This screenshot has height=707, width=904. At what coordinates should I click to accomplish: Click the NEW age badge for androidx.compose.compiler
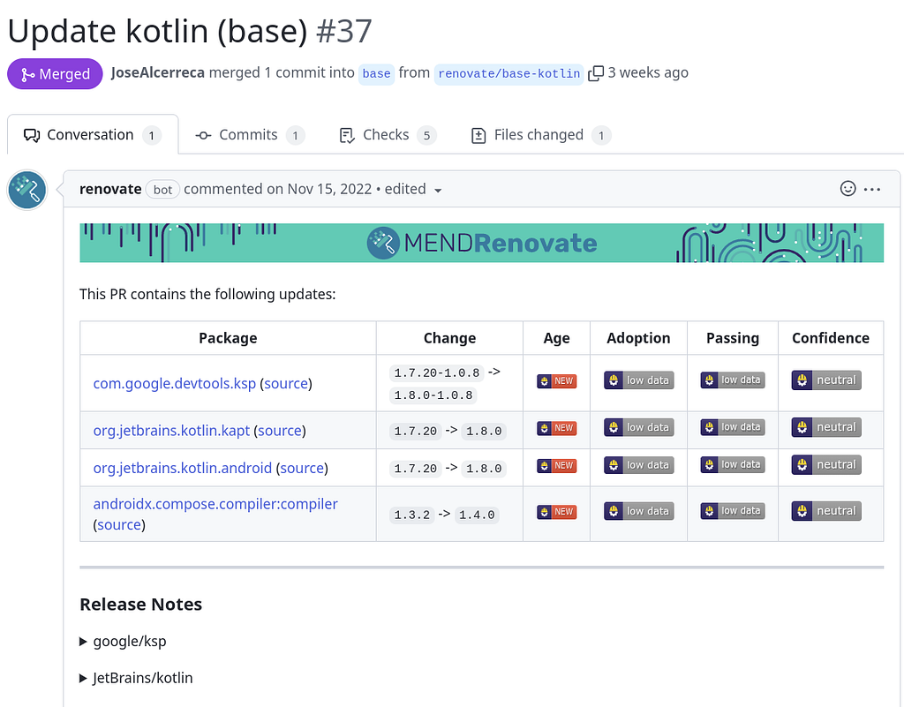tap(556, 512)
